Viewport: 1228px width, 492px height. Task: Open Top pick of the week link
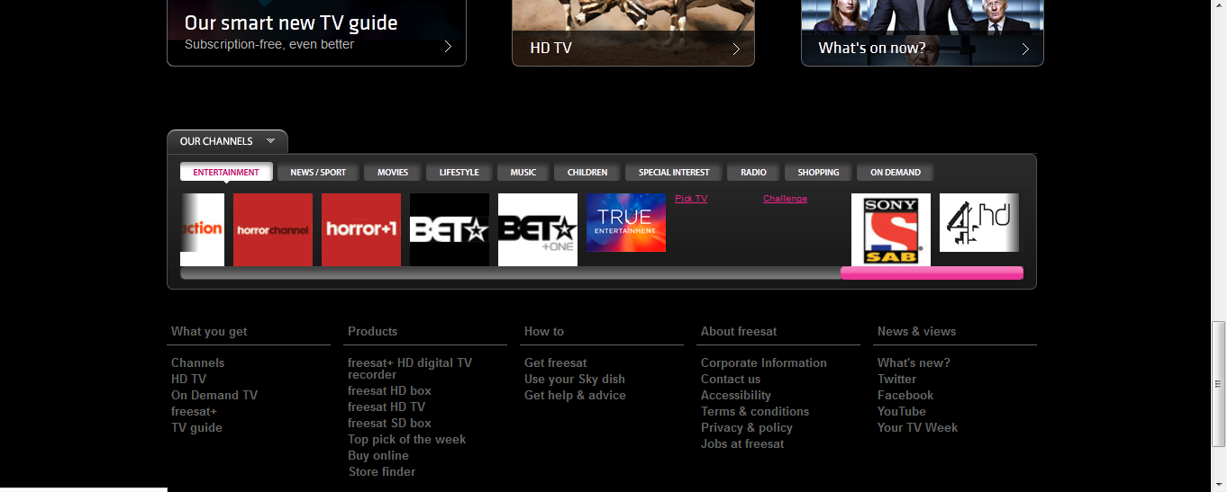(x=407, y=440)
